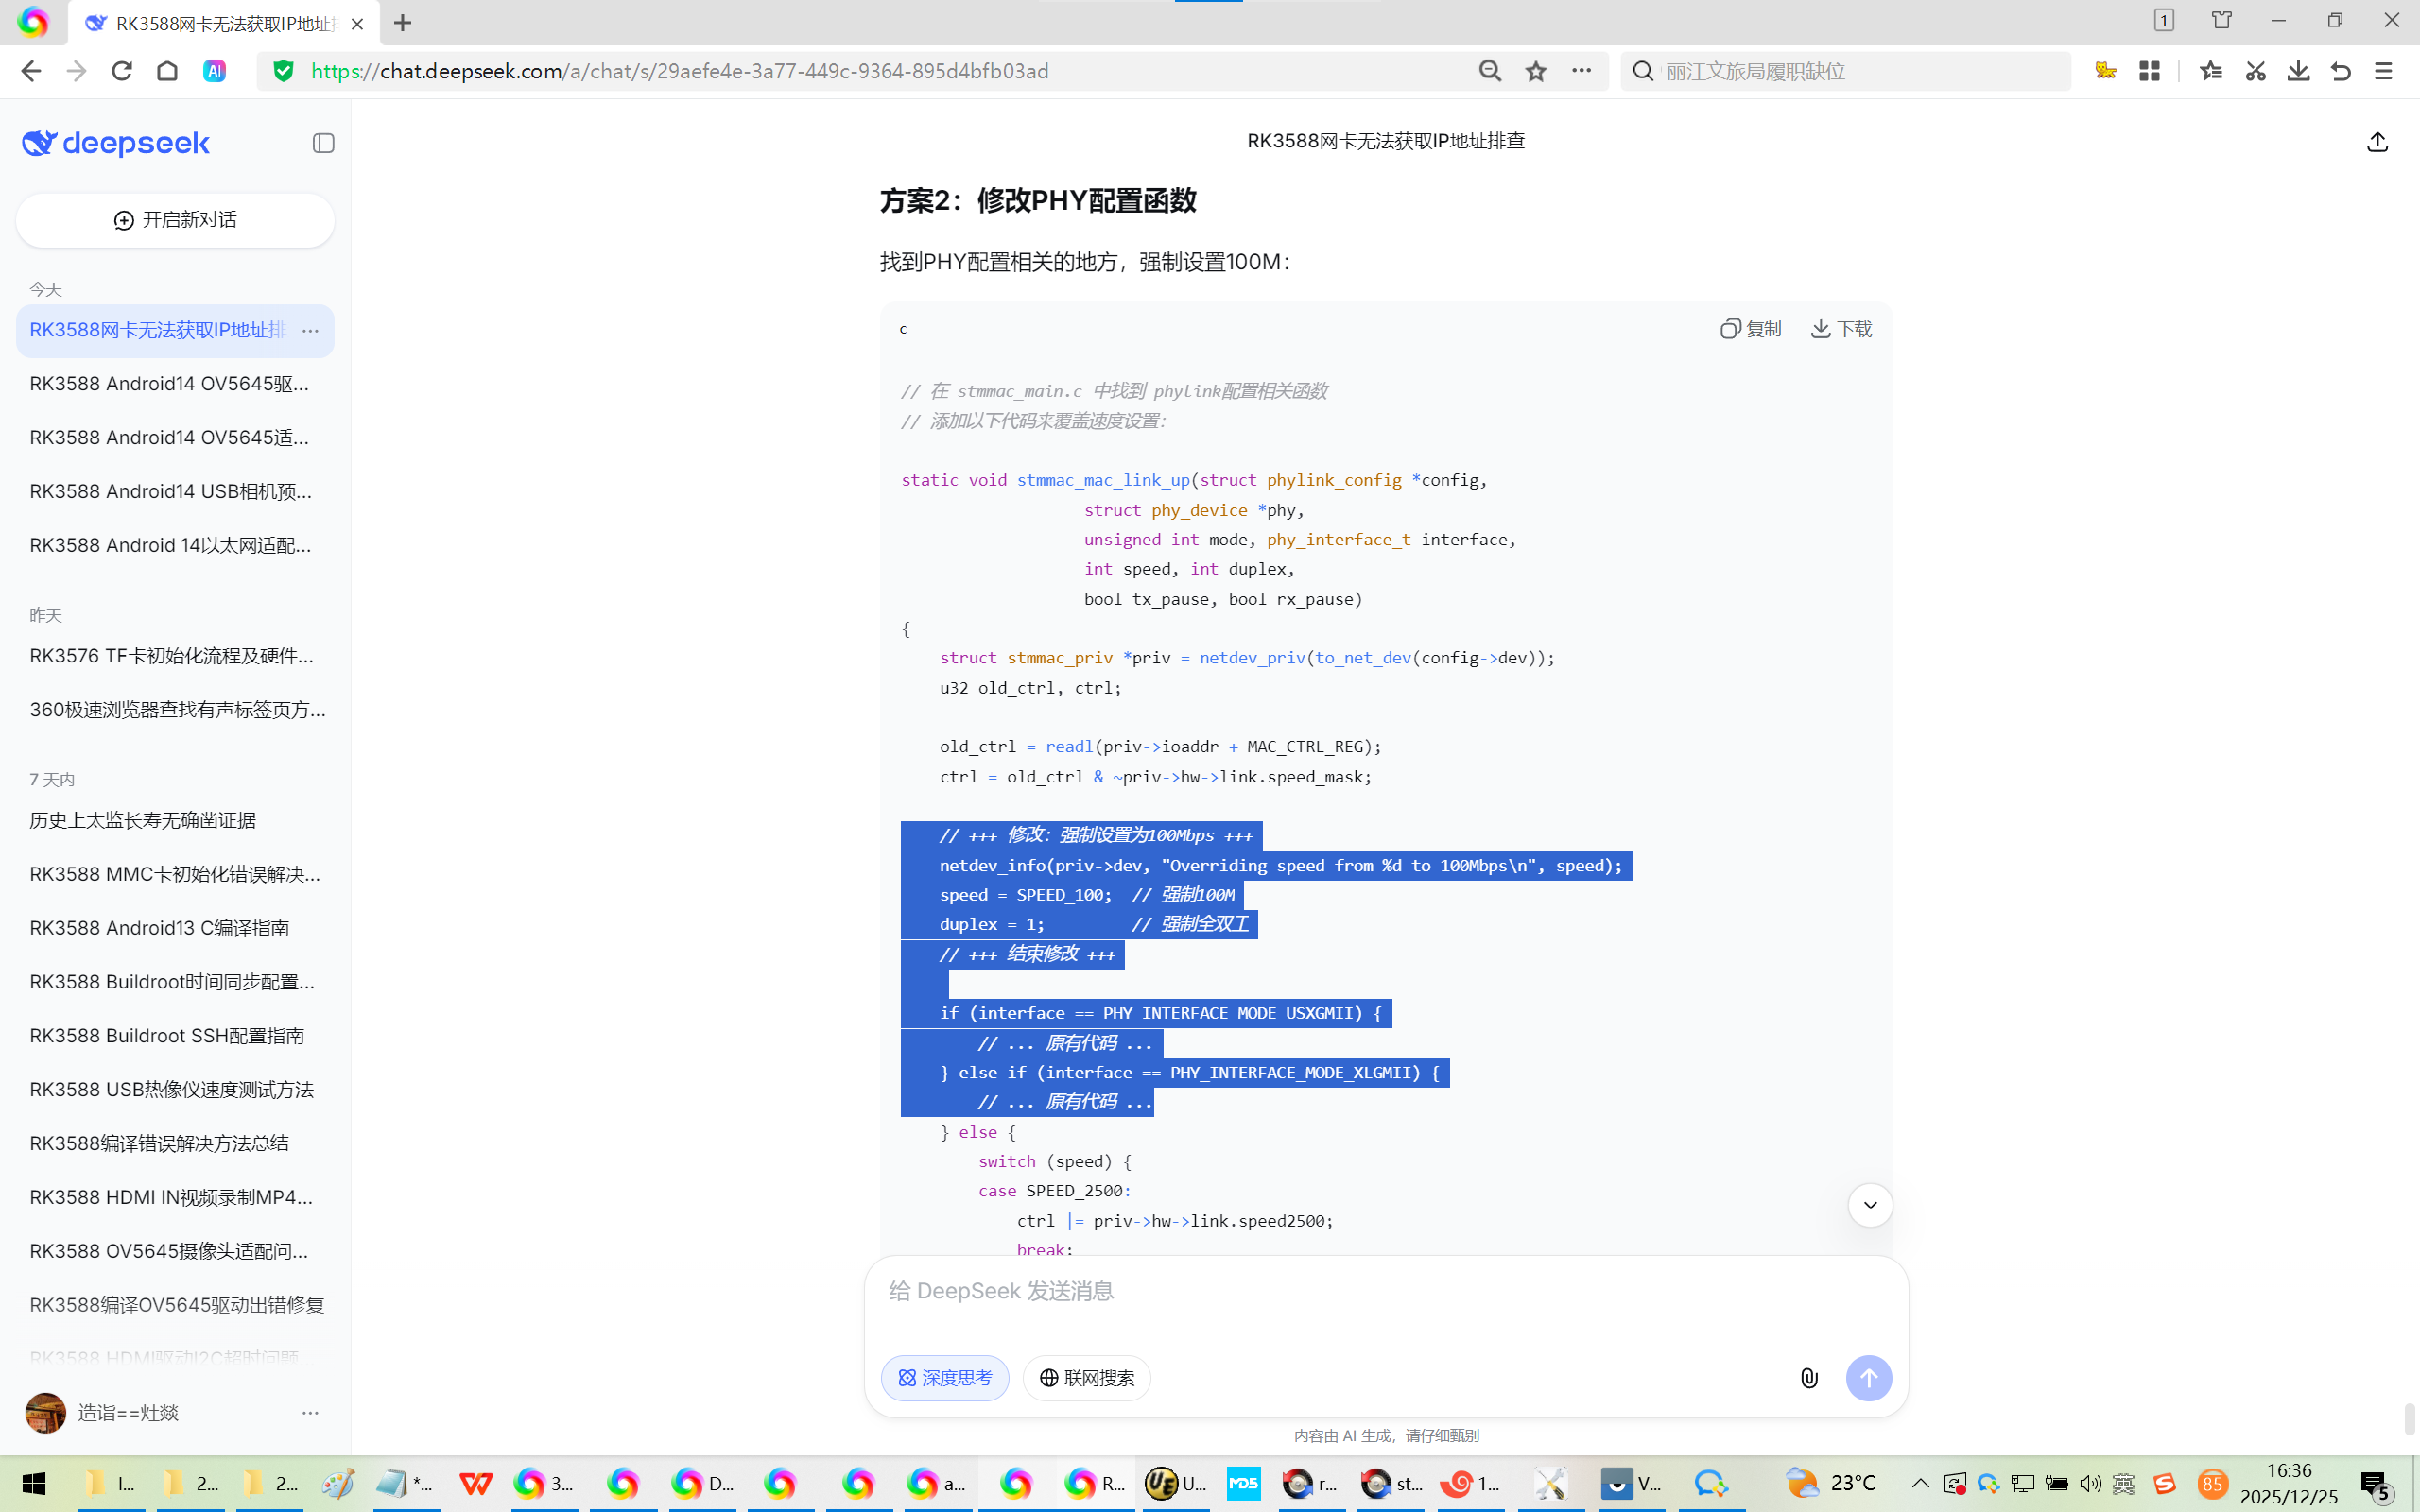The image size is (2420, 1512).
Task: Toggle the 联网搜索 web search option
Action: tap(1086, 1378)
